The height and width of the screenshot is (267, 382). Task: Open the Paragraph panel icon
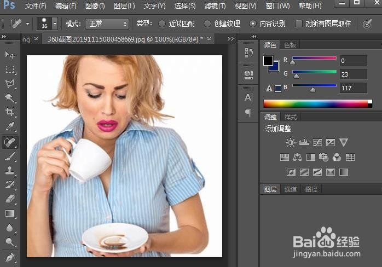[x=249, y=113]
